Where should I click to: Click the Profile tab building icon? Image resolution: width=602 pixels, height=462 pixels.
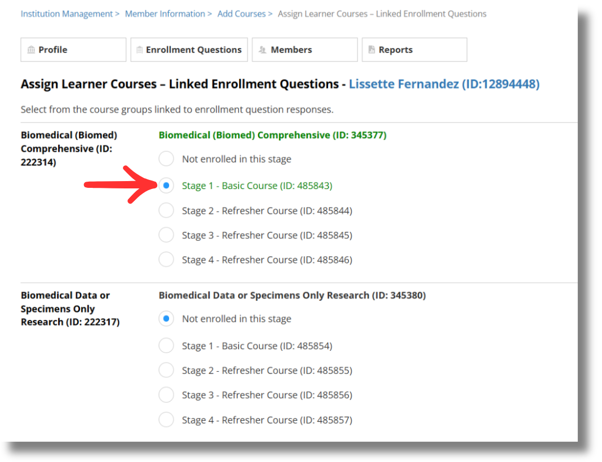(x=31, y=50)
